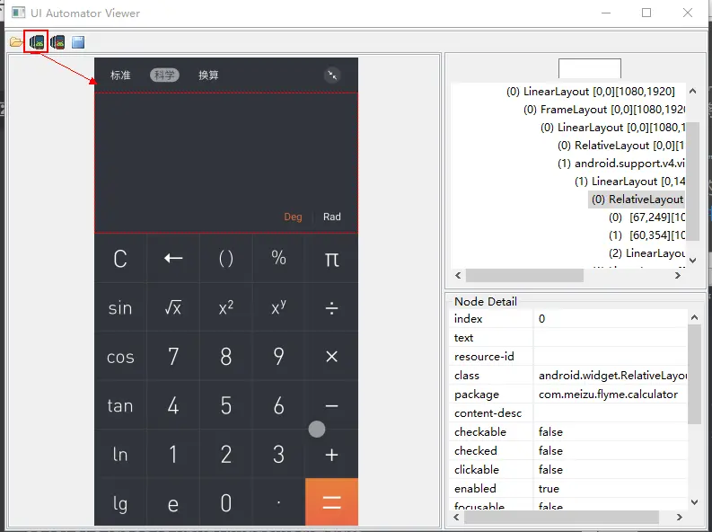Click Node Detail scroll up arrow
712x532 pixels.
[694, 317]
